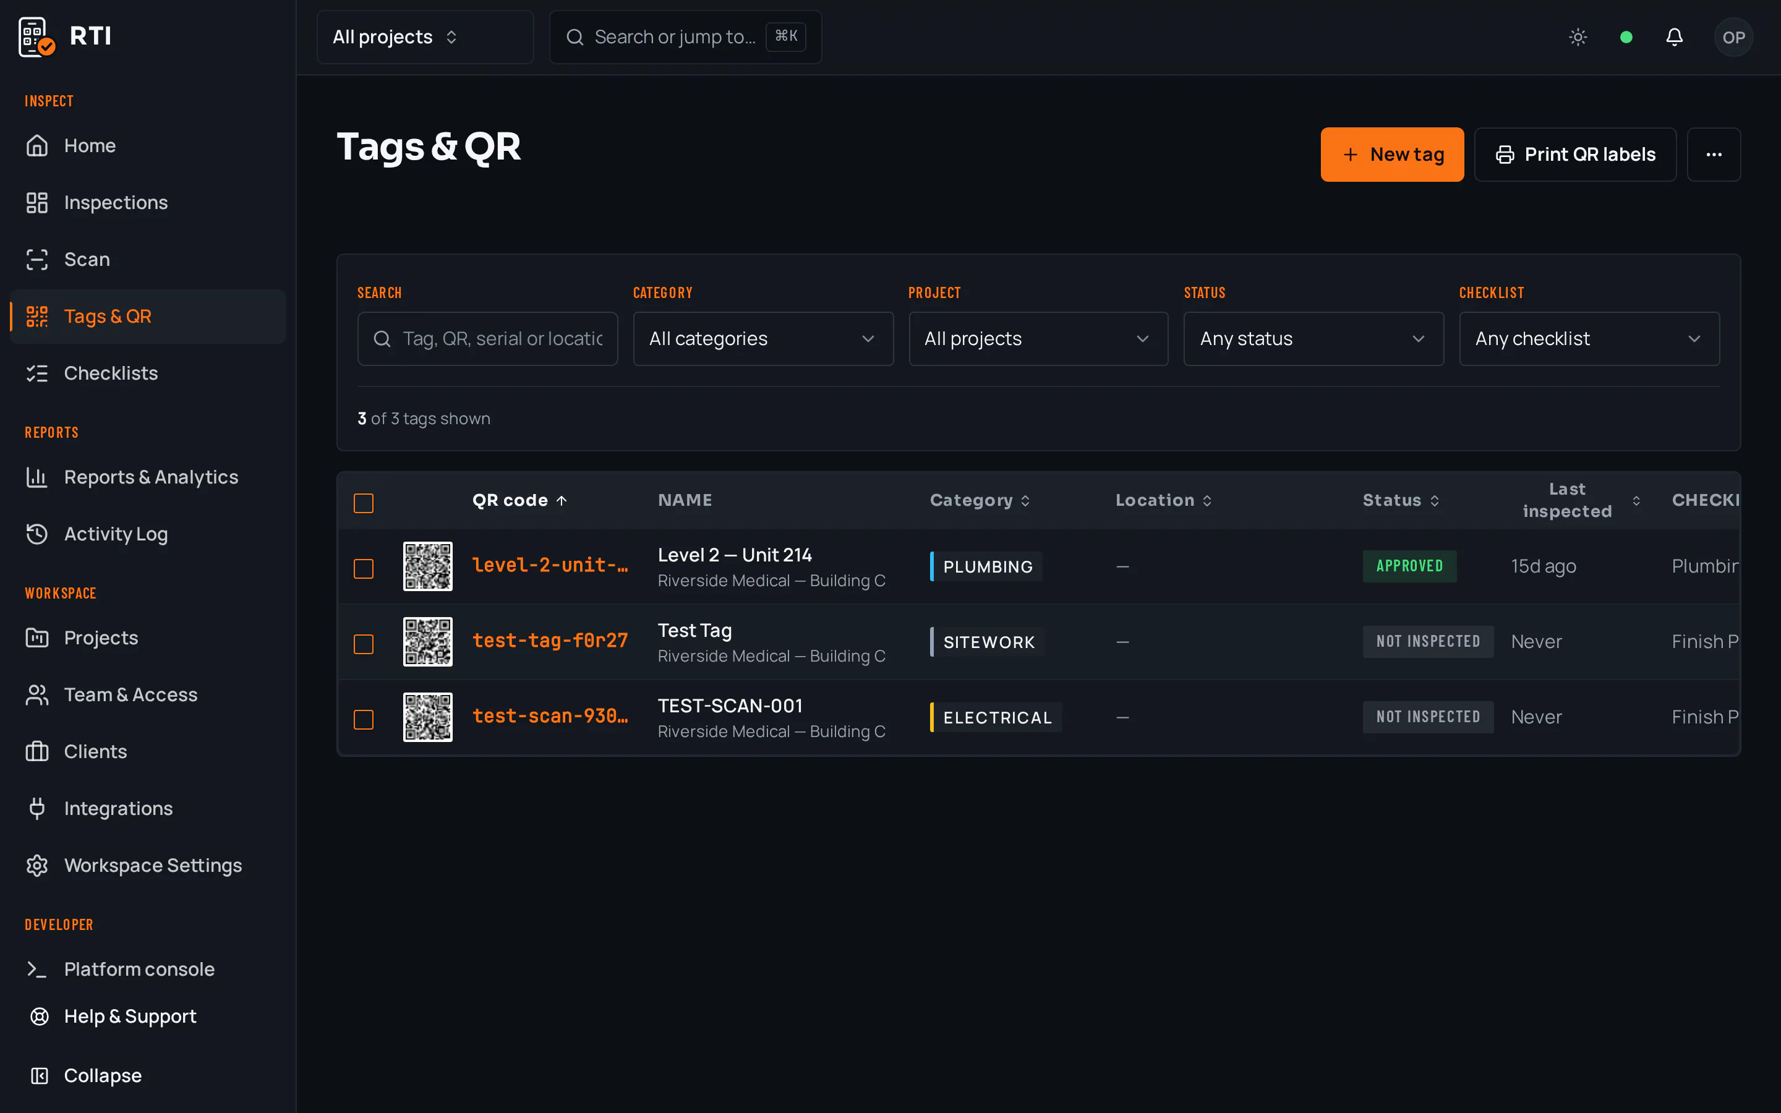Viewport: 1781px width, 1113px height.
Task: Click the ELECTRICAL category badge
Action: coord(996,718)
